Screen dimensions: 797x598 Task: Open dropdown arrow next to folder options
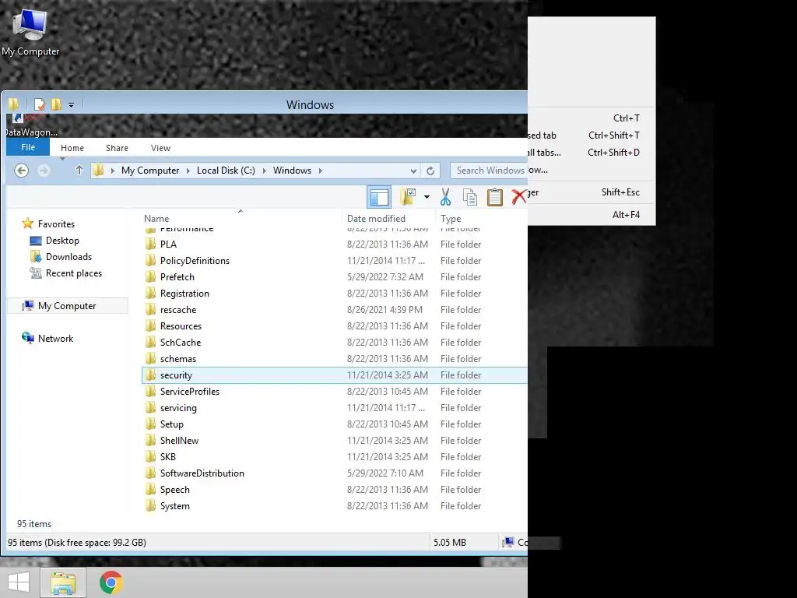point(427,197)
